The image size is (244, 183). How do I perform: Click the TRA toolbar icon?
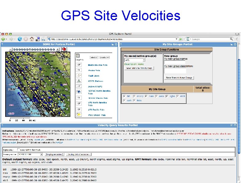pos(43,39)
